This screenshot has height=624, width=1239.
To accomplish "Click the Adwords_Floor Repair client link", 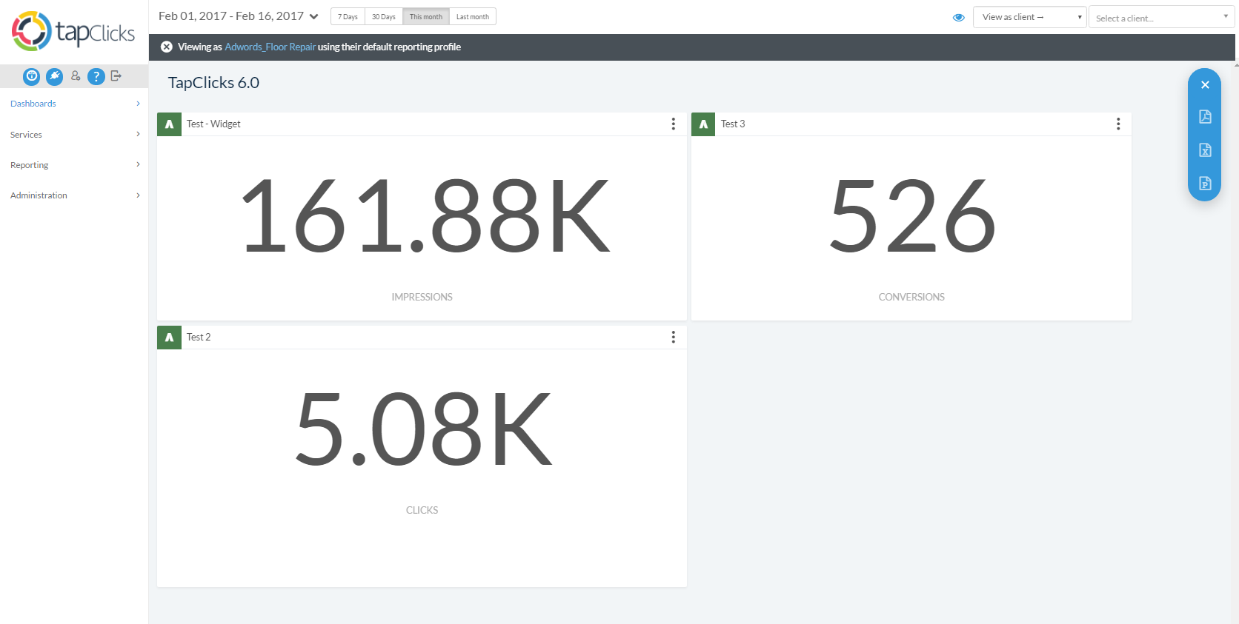I will [x=270, y=47].
